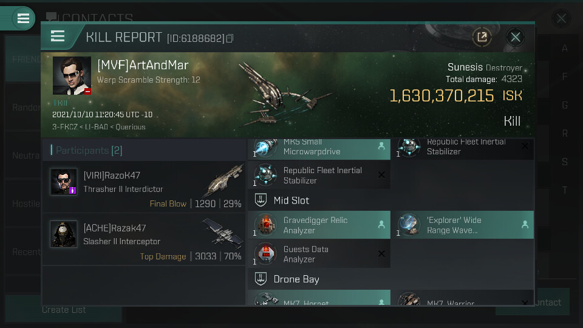This screenshot has height=328, width=583.
Task: Select the Guests Data Analyzer module
Action: [319, 254]
